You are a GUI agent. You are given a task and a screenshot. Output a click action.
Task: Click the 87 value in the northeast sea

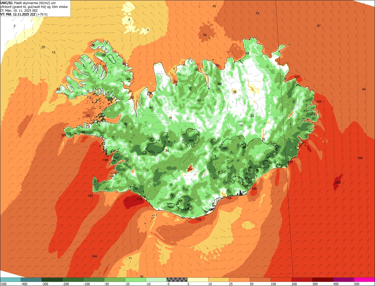[319, 26]
